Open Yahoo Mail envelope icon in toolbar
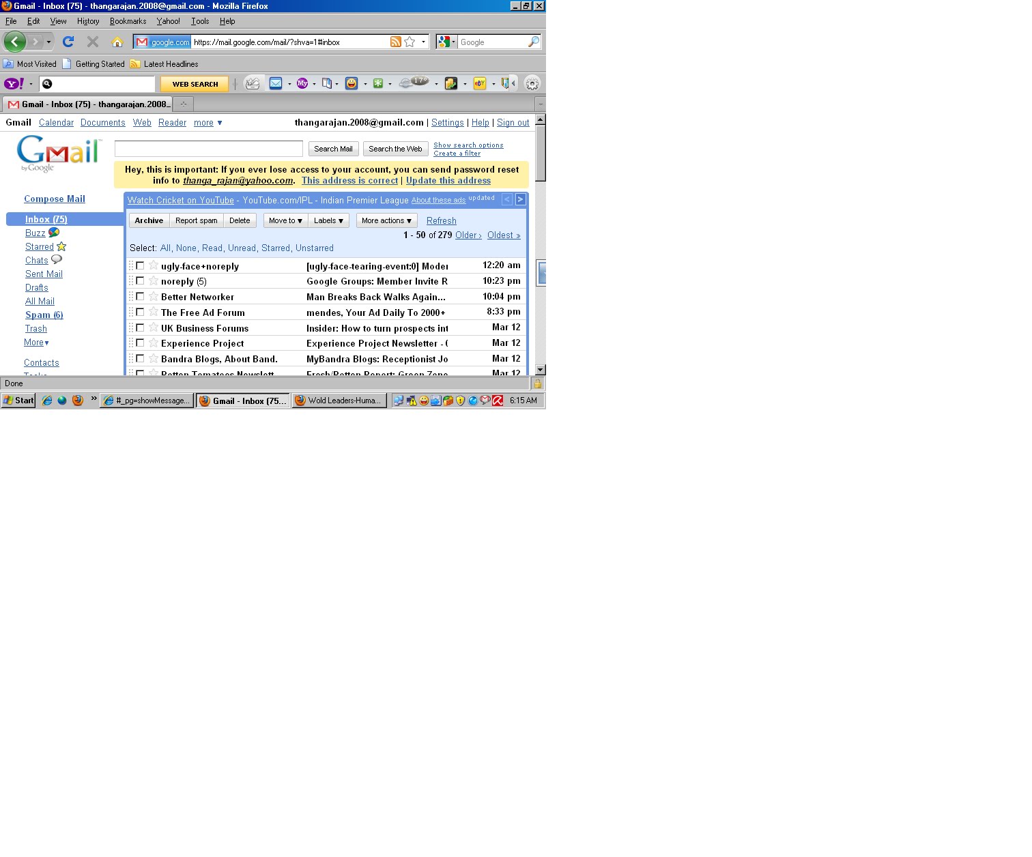1032x857 pixels. 276,83
